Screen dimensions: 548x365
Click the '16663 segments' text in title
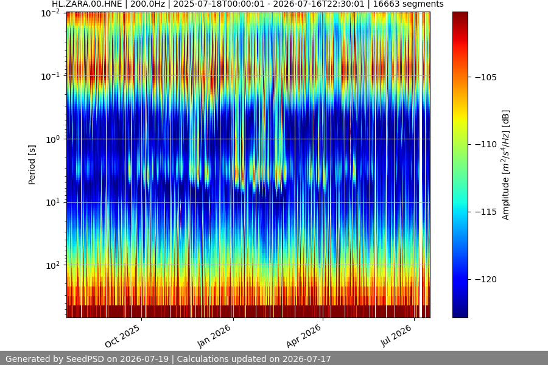coord(408,4)
